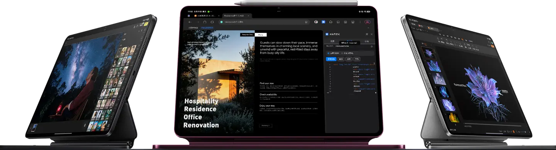Screen dimensions: 556x150
Task: Click the Check availability heading
Action: (x=268, y=94)
